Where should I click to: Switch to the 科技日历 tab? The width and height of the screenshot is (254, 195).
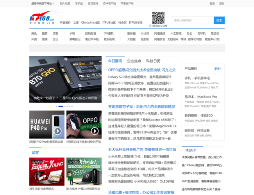point(153,61)
